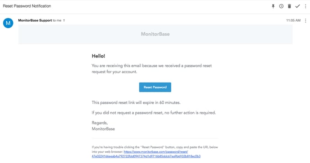
Task: Open the message options beside 11:05 AM
Action: click(x=305, y=21)
